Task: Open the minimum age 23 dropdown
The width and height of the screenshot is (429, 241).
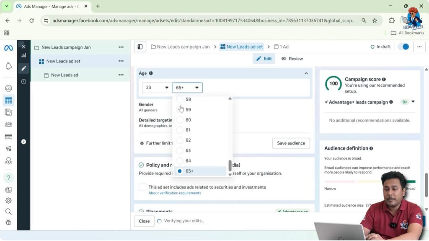Action: pyautogui.click(x=157, y=88)
